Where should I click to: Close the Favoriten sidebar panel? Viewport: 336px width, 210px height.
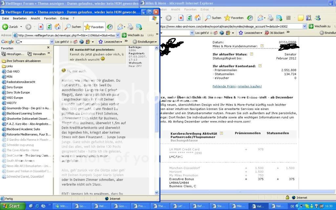(x=48, y=48)
